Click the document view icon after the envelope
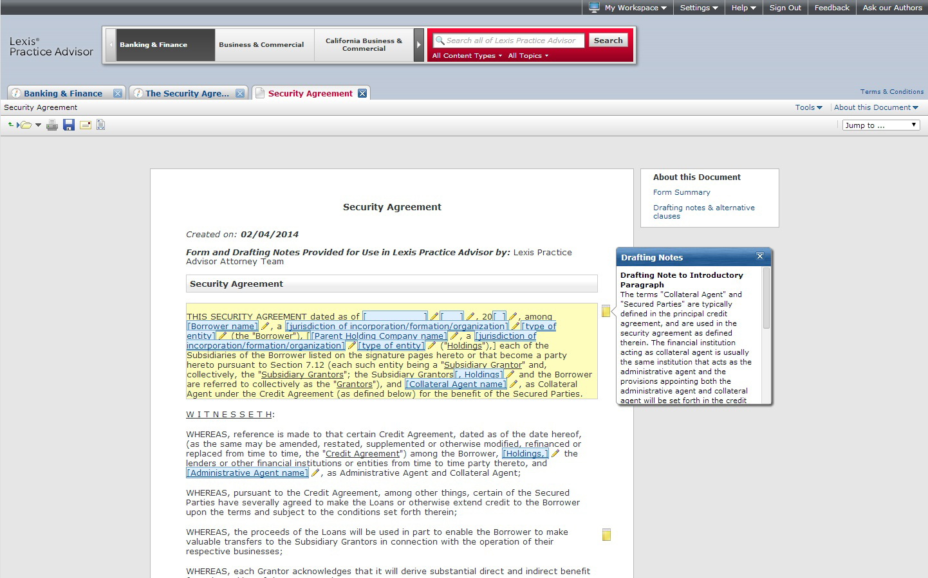Screen dimensions: 928x578 tap(101, 125)
